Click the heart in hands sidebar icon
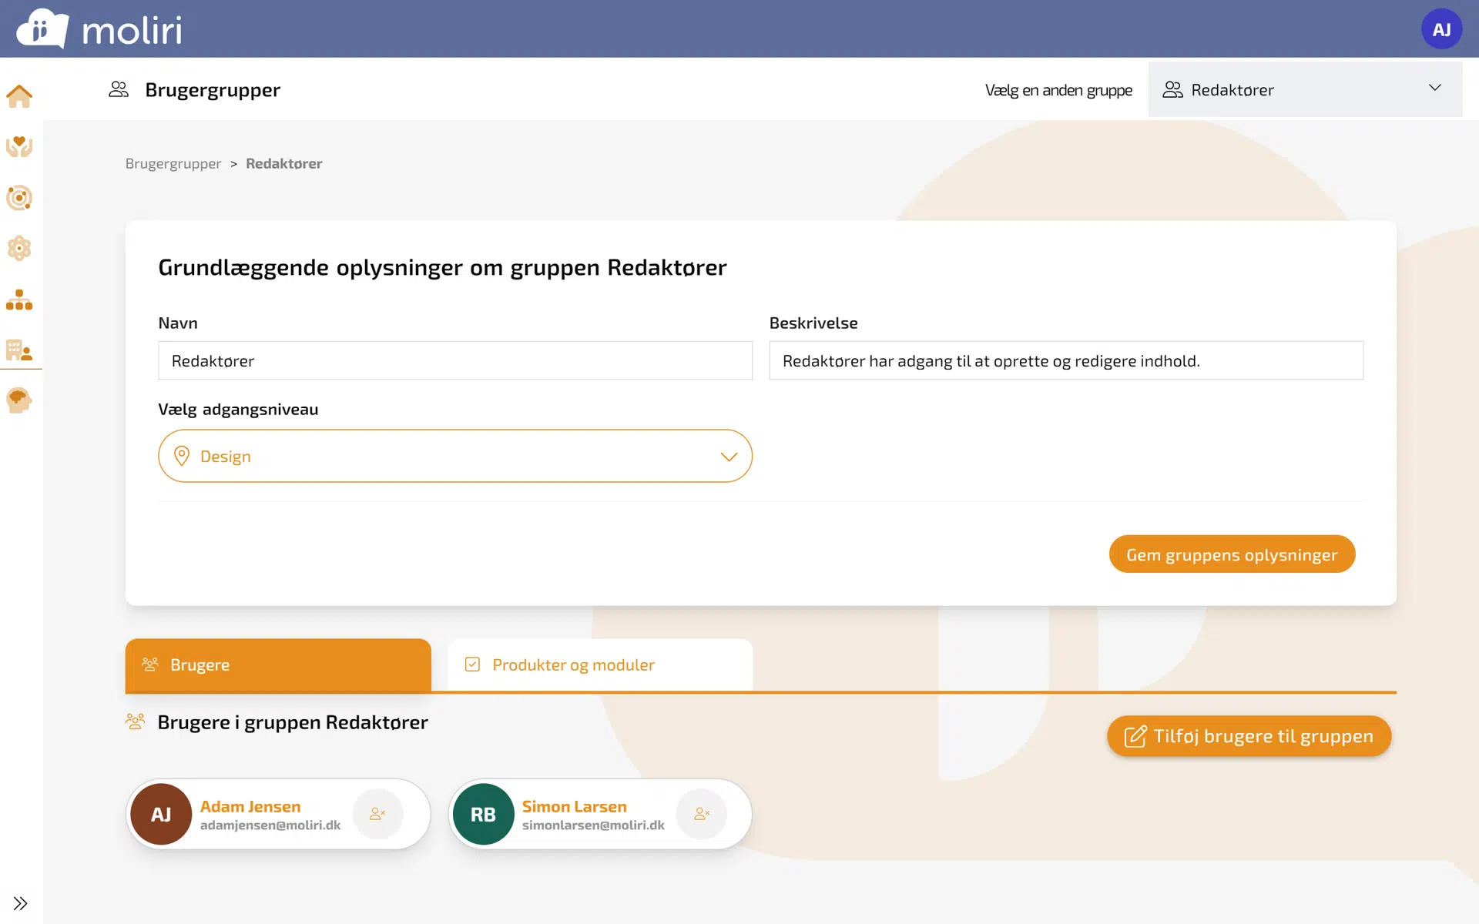This screenshot has width=1479, height=924. (x=19, y=146)
